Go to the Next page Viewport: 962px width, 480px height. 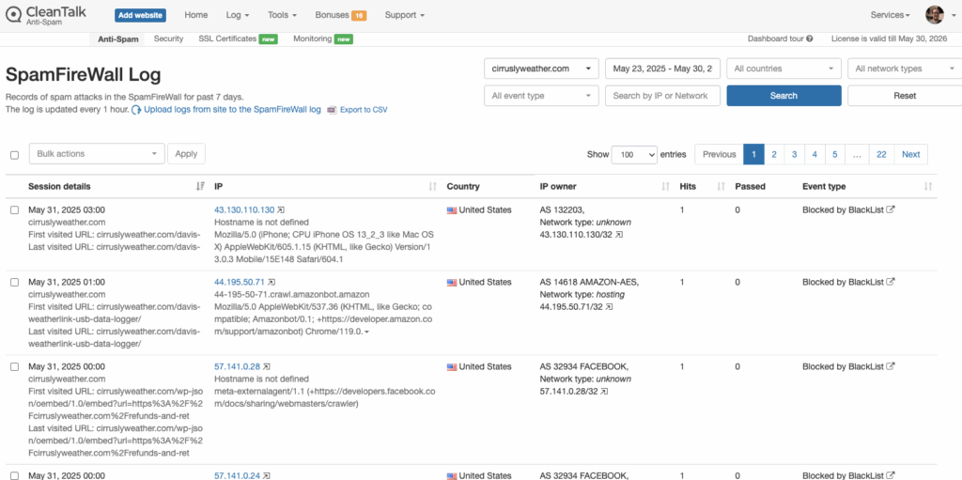[910, 154]
